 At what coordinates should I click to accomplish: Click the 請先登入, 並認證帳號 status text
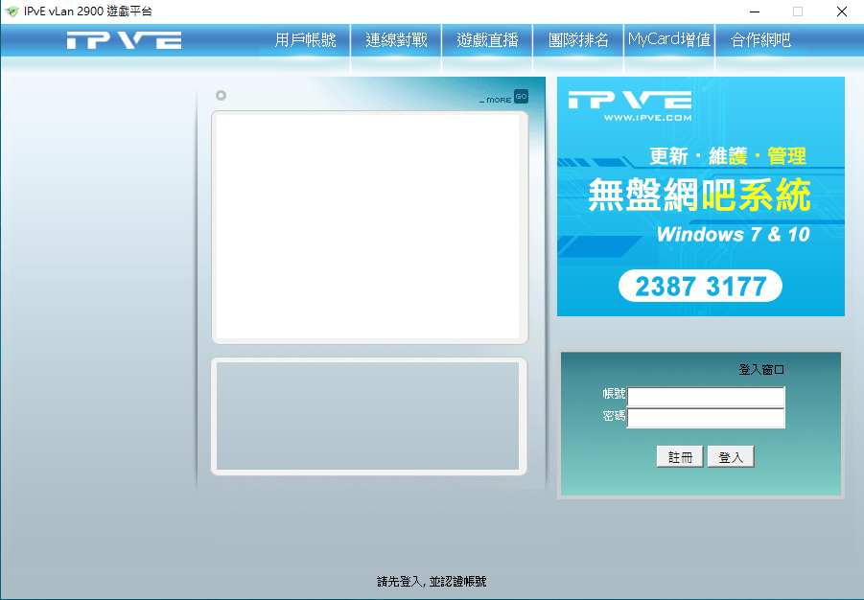pyautogui.click(x=432, y=581)
